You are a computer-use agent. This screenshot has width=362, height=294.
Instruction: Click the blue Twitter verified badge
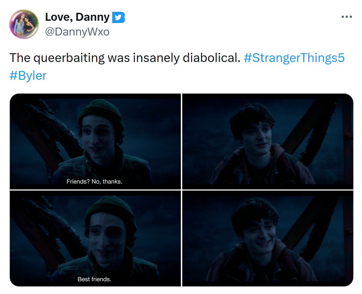pyautogui.click(x=118, y=17)
